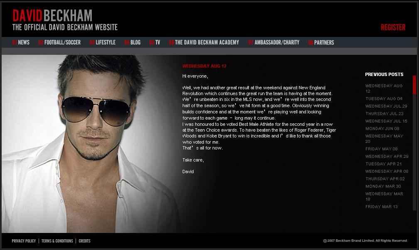Open the 05 TV section
419x250 pixels.
point(155,42)
